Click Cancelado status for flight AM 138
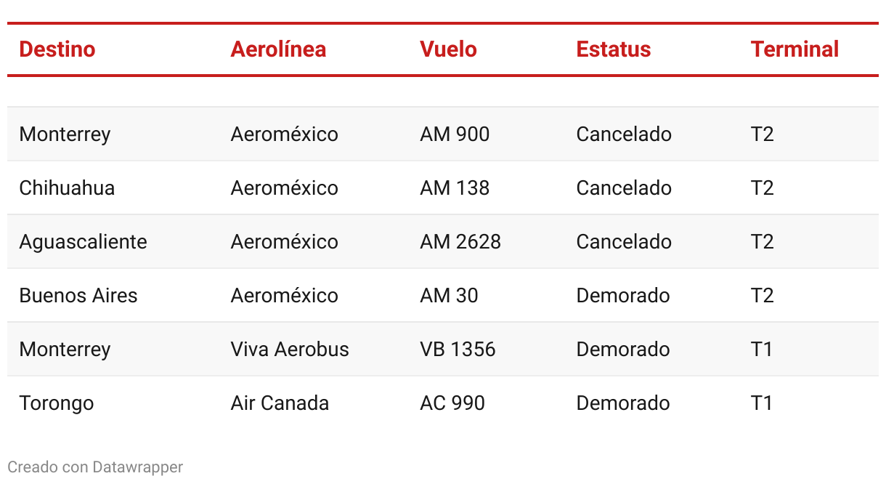The width and height of the screenshot is (886, 484). [624, 188]
